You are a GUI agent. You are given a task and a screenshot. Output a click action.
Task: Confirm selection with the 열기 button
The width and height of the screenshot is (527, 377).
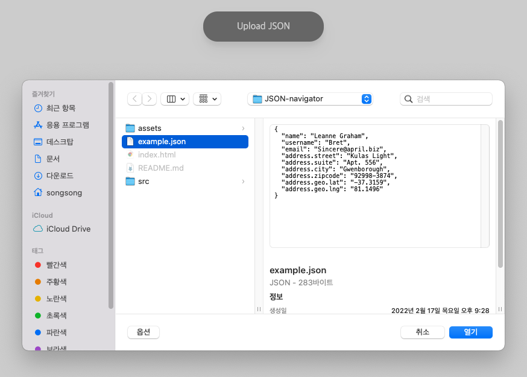tap(470, 332)
